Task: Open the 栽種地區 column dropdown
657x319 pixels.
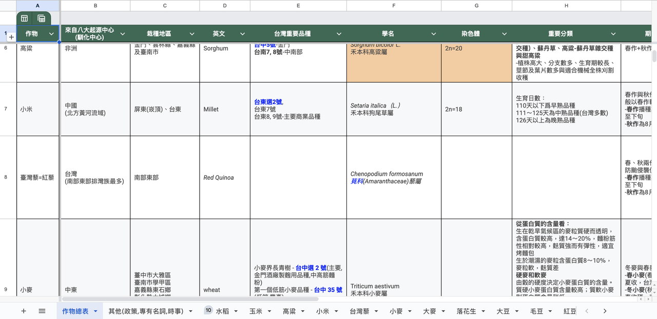Action: click(x=191, y=34)
